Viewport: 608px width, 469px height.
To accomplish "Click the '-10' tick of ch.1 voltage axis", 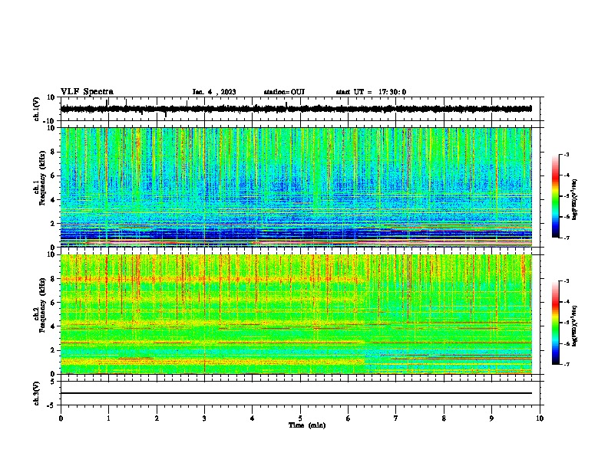I will point(49,122).
